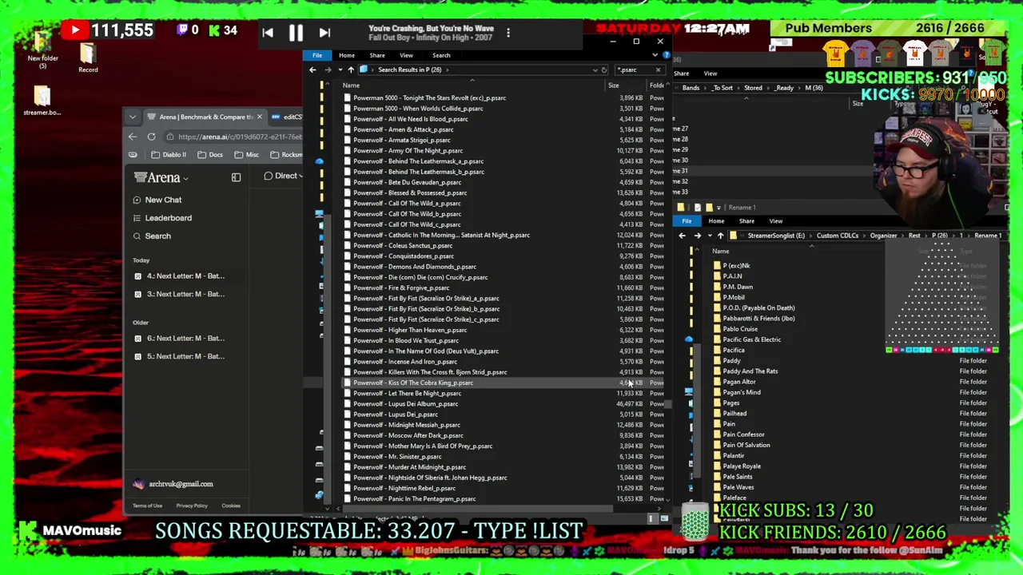Screen dimensions: 1023x575
Task: Collapse the Arena sidebar panel toggle
Action: point(236,177)
